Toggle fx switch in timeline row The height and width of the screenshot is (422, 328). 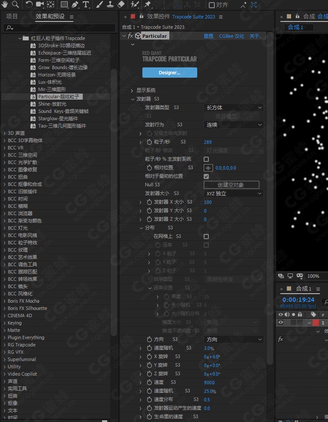280,340
